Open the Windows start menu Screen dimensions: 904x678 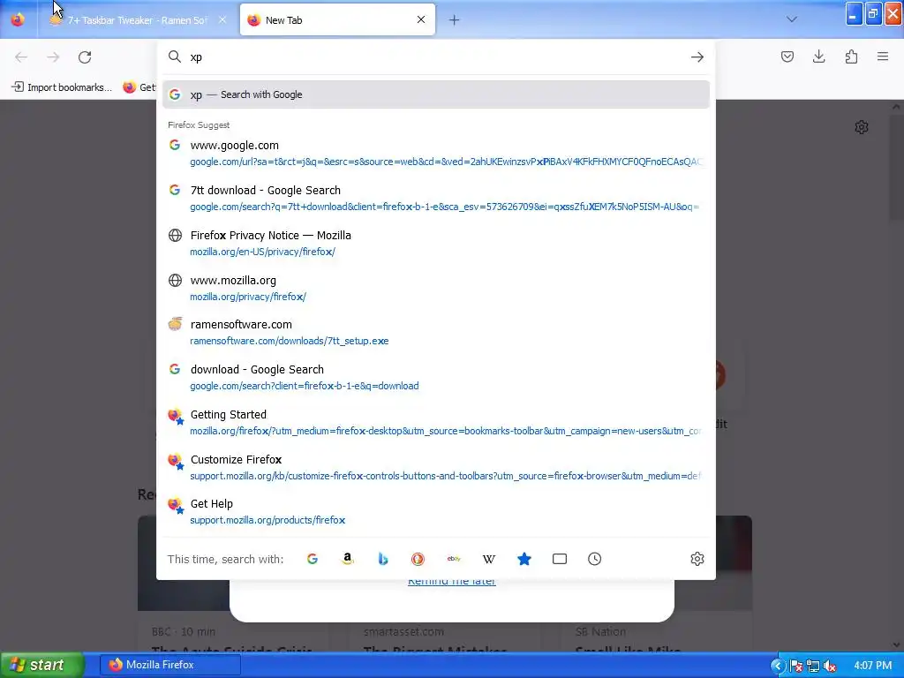41,665
